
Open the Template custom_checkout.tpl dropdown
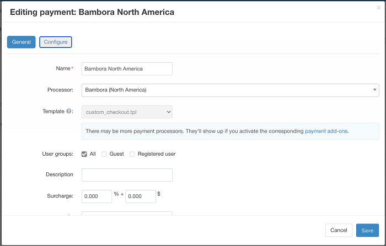point(127,112)
